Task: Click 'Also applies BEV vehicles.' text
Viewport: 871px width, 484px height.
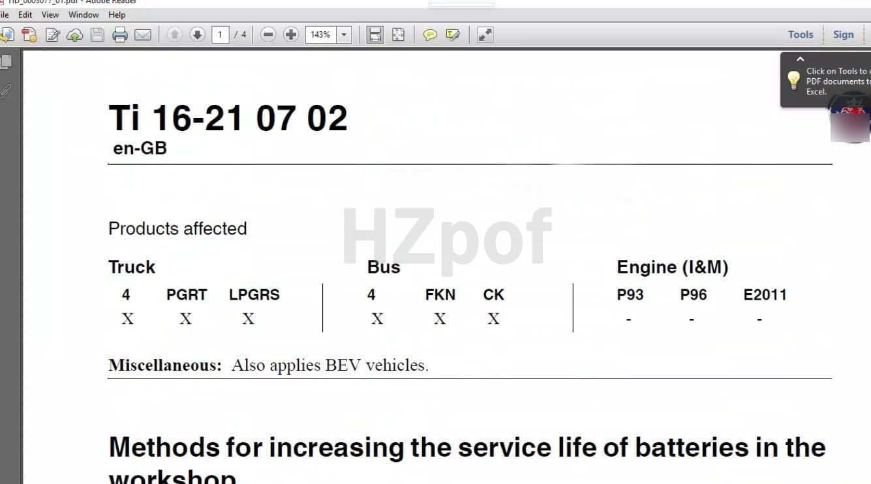Action: (x=330, y=365)
